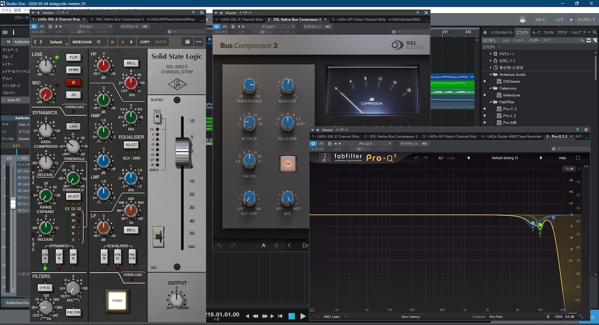The height and width of the screenshot is (325, 599).
Task: Toggle the DYN IN switch under Dynamics
Action: click(x=45, y=256)
